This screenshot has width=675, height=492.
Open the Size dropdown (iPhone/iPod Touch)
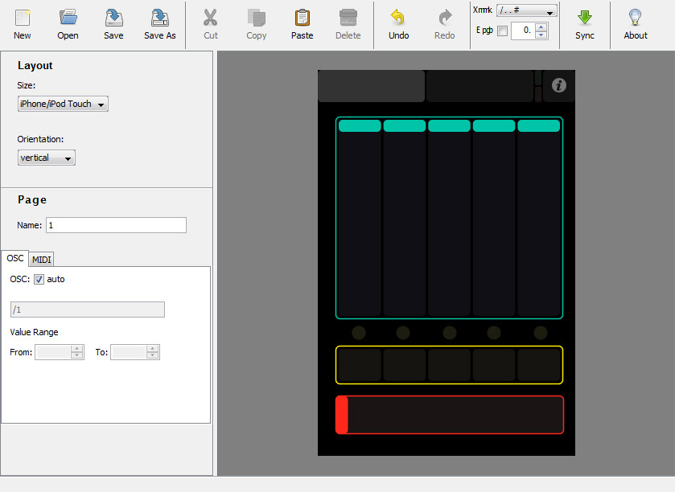(x=63, y=104)
